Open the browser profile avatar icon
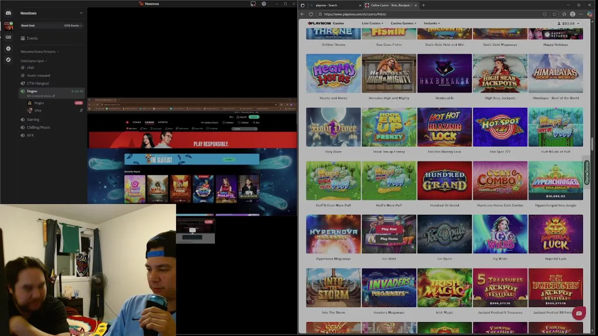The width and height of the screenshot is (598, 336). pos(573,14)
